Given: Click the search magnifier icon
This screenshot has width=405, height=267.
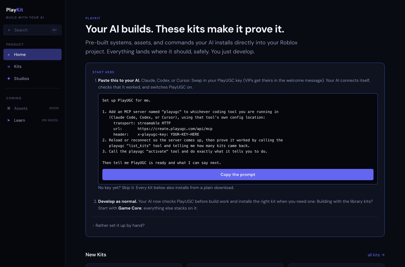Looking at the screenshot, I should point(9,30).
